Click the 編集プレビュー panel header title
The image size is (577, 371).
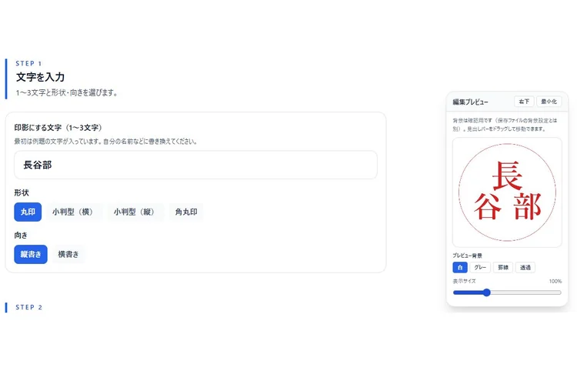(470, 102)
